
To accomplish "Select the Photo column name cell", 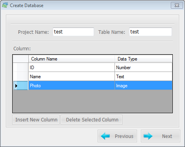I will coord(72,85).
